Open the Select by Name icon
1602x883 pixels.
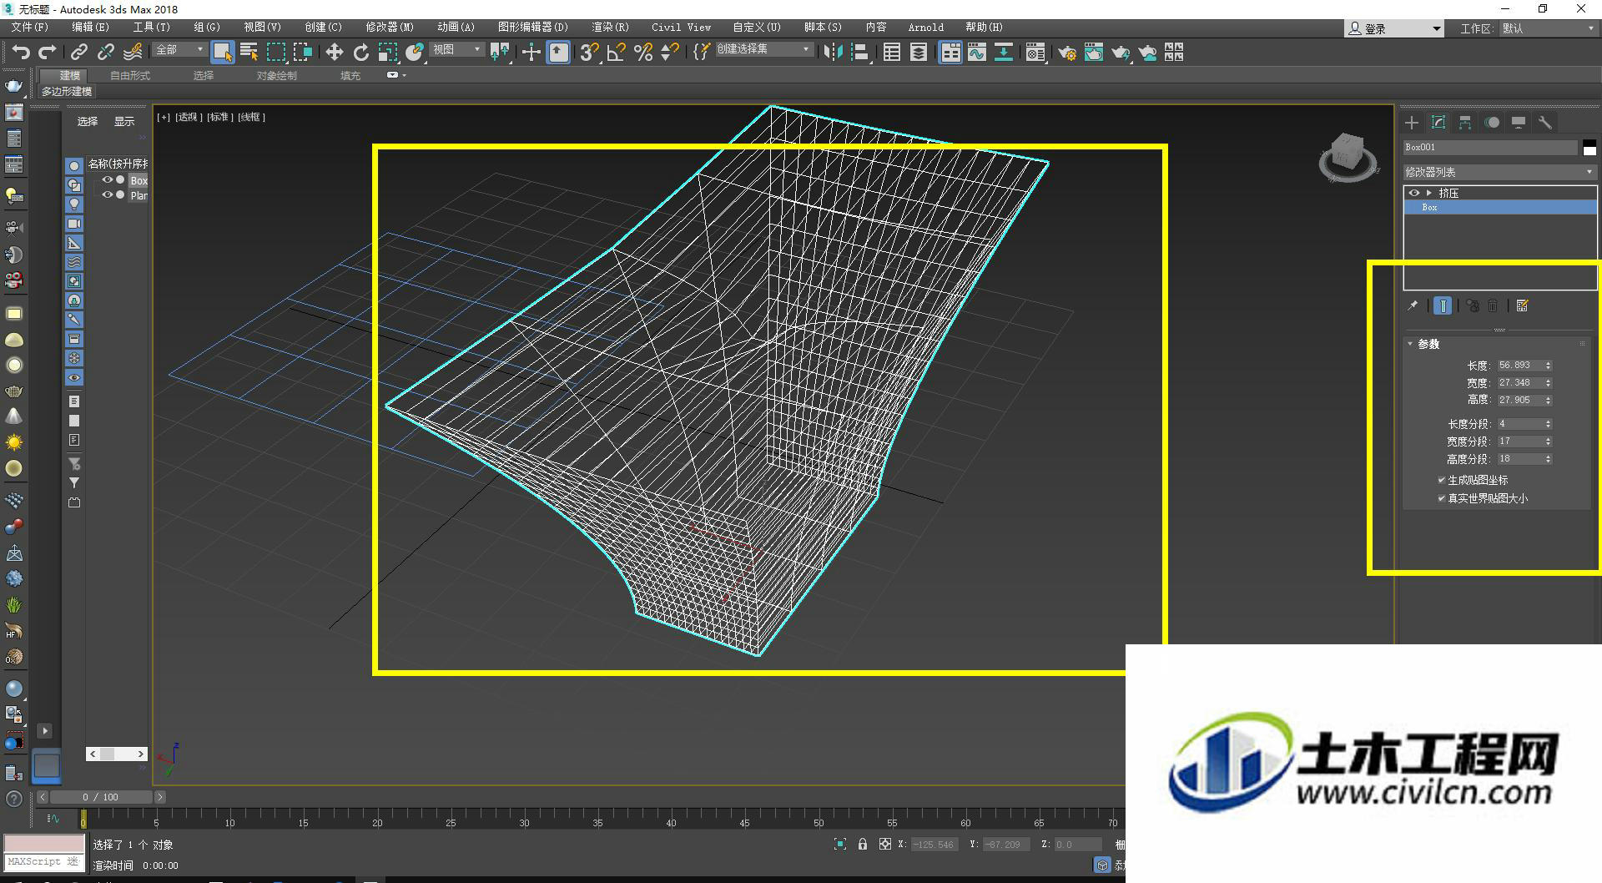point(249,53)
